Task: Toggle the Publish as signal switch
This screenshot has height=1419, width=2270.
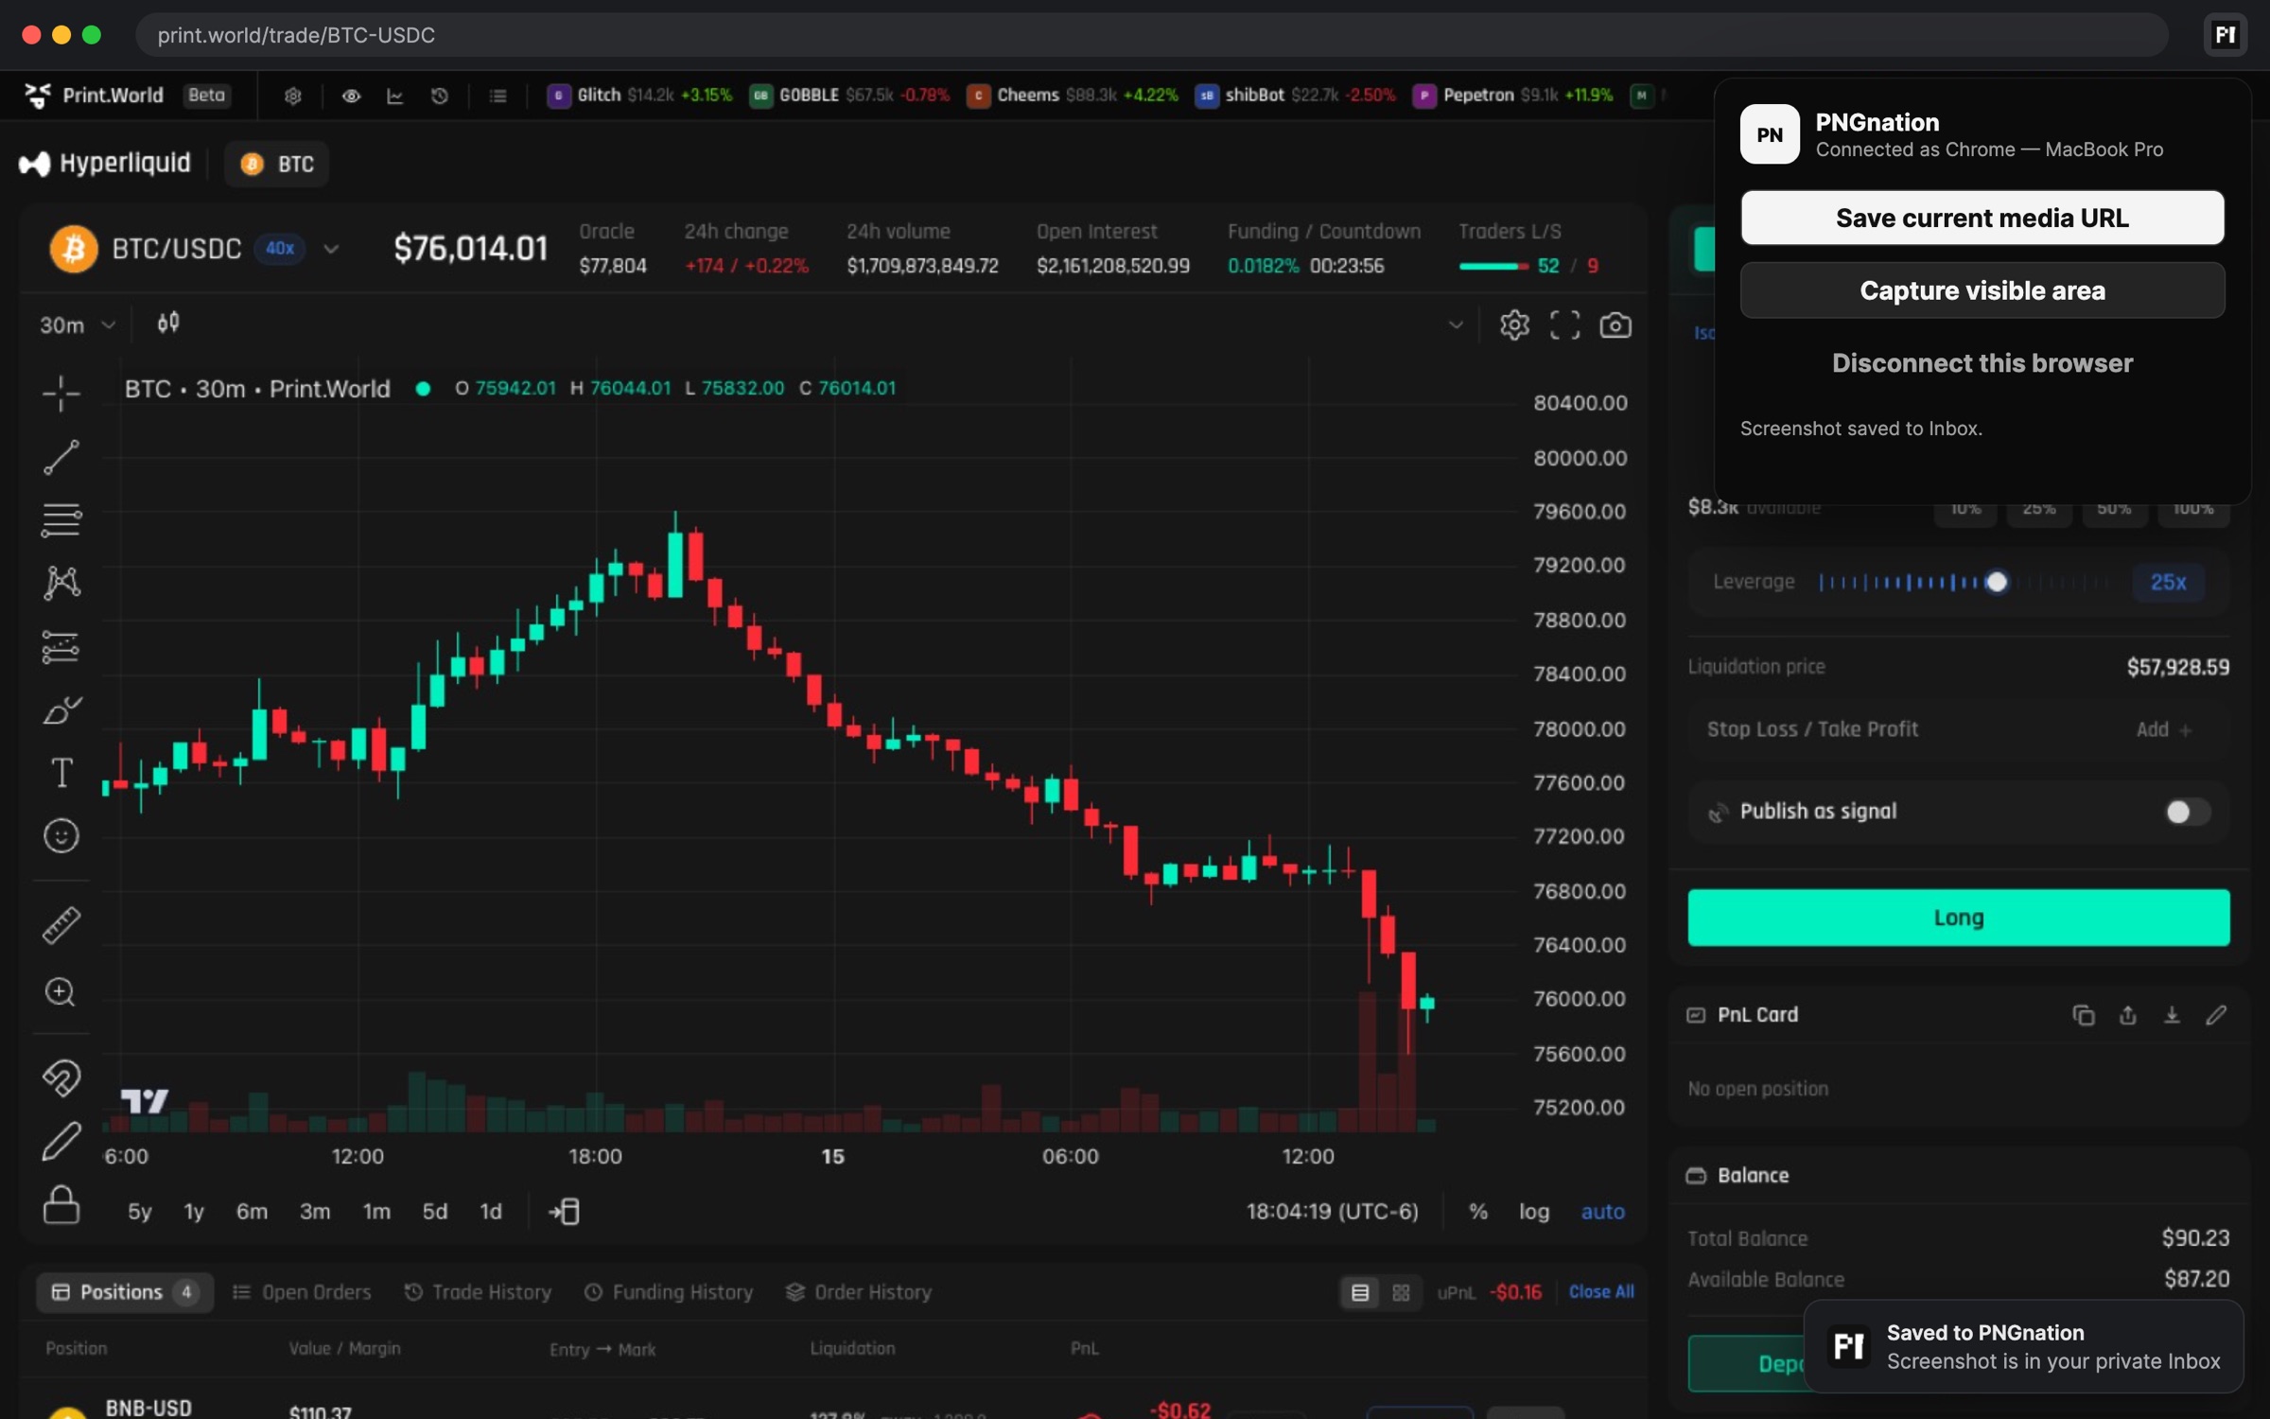Action: coord(2187,812)
